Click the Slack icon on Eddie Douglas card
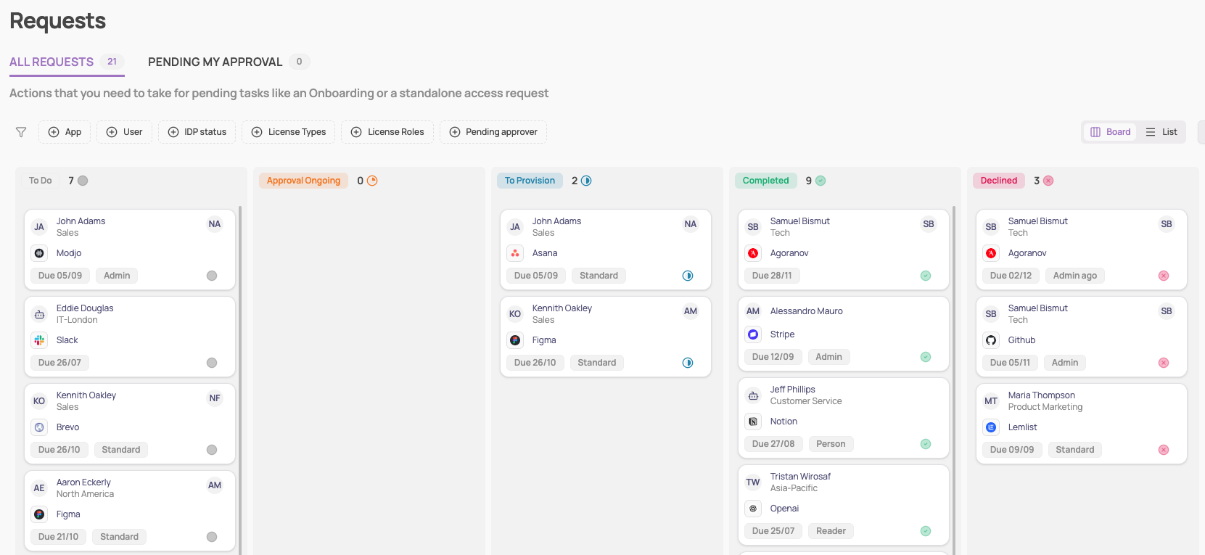The width and height of the screenshot is (1205, 555). click(39, 340)
